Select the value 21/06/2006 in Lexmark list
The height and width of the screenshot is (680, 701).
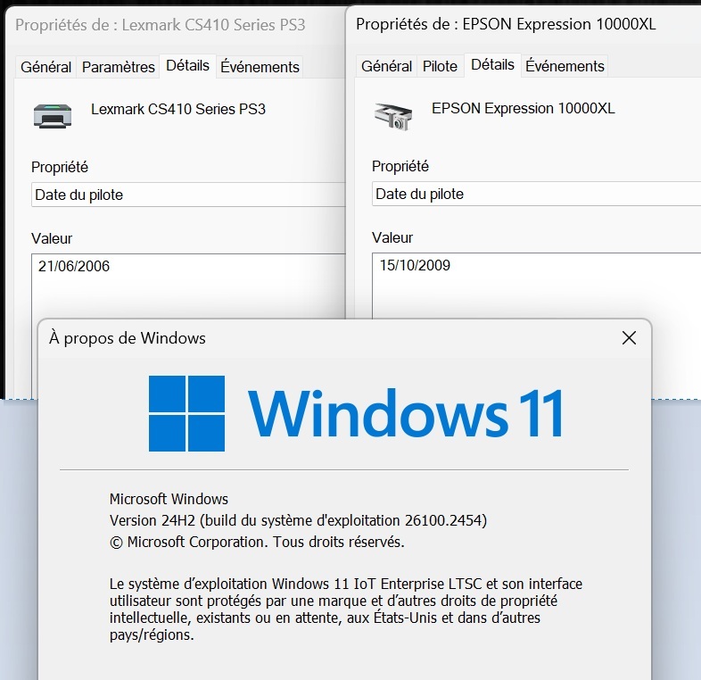74,266
